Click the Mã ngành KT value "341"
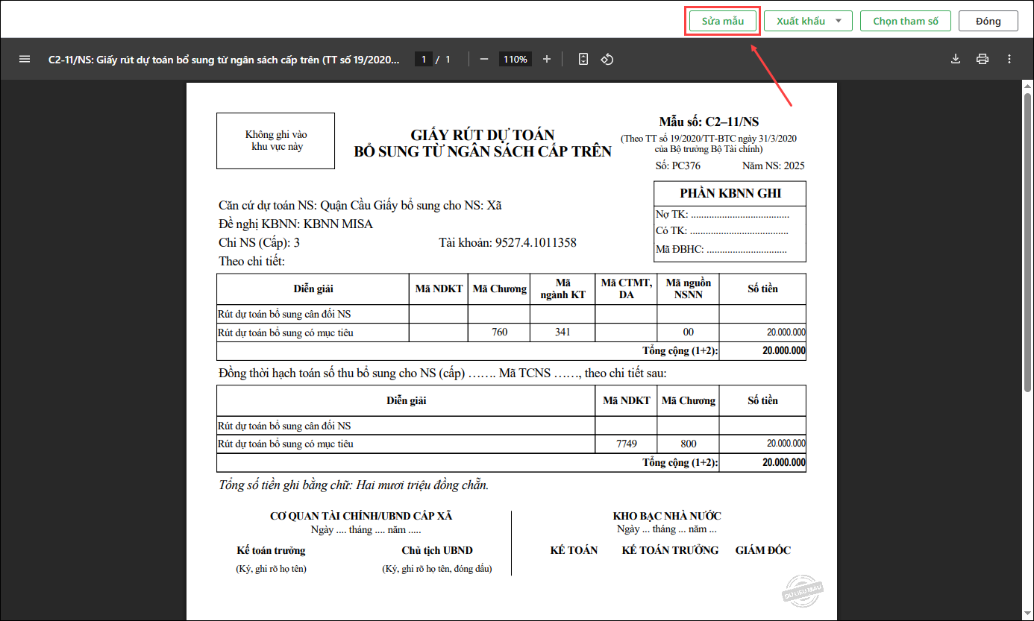Screen dimensions: 1034x621 [x=563, y=332]
